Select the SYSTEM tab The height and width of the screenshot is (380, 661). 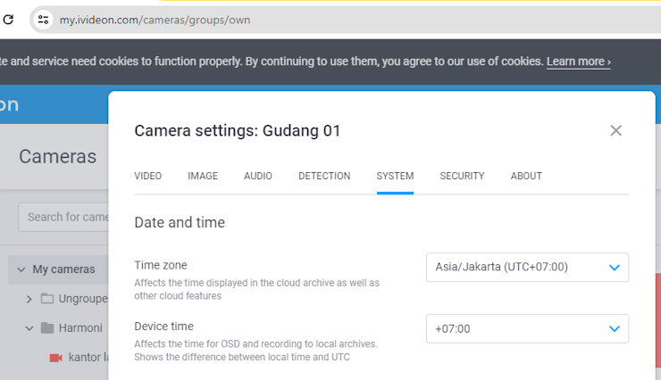point(395,176)
